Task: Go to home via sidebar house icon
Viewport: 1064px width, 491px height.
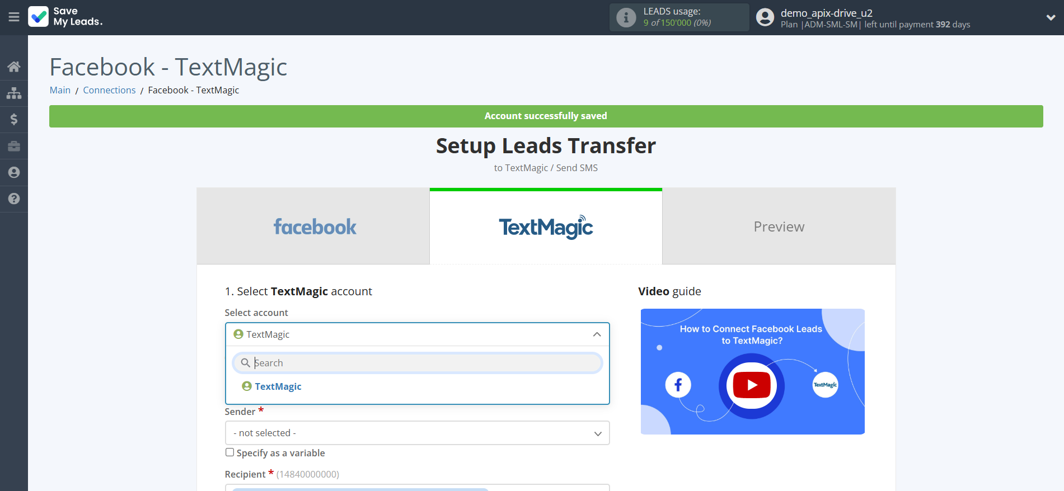Action: pyautogui.click(x=14, y=67)
